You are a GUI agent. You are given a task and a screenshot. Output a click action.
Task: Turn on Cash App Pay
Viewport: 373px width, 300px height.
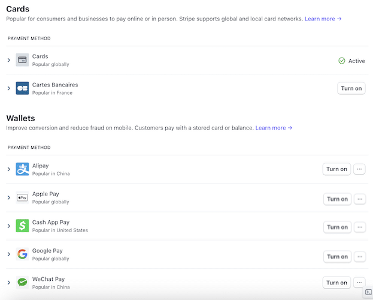click(x=337, y=227)
